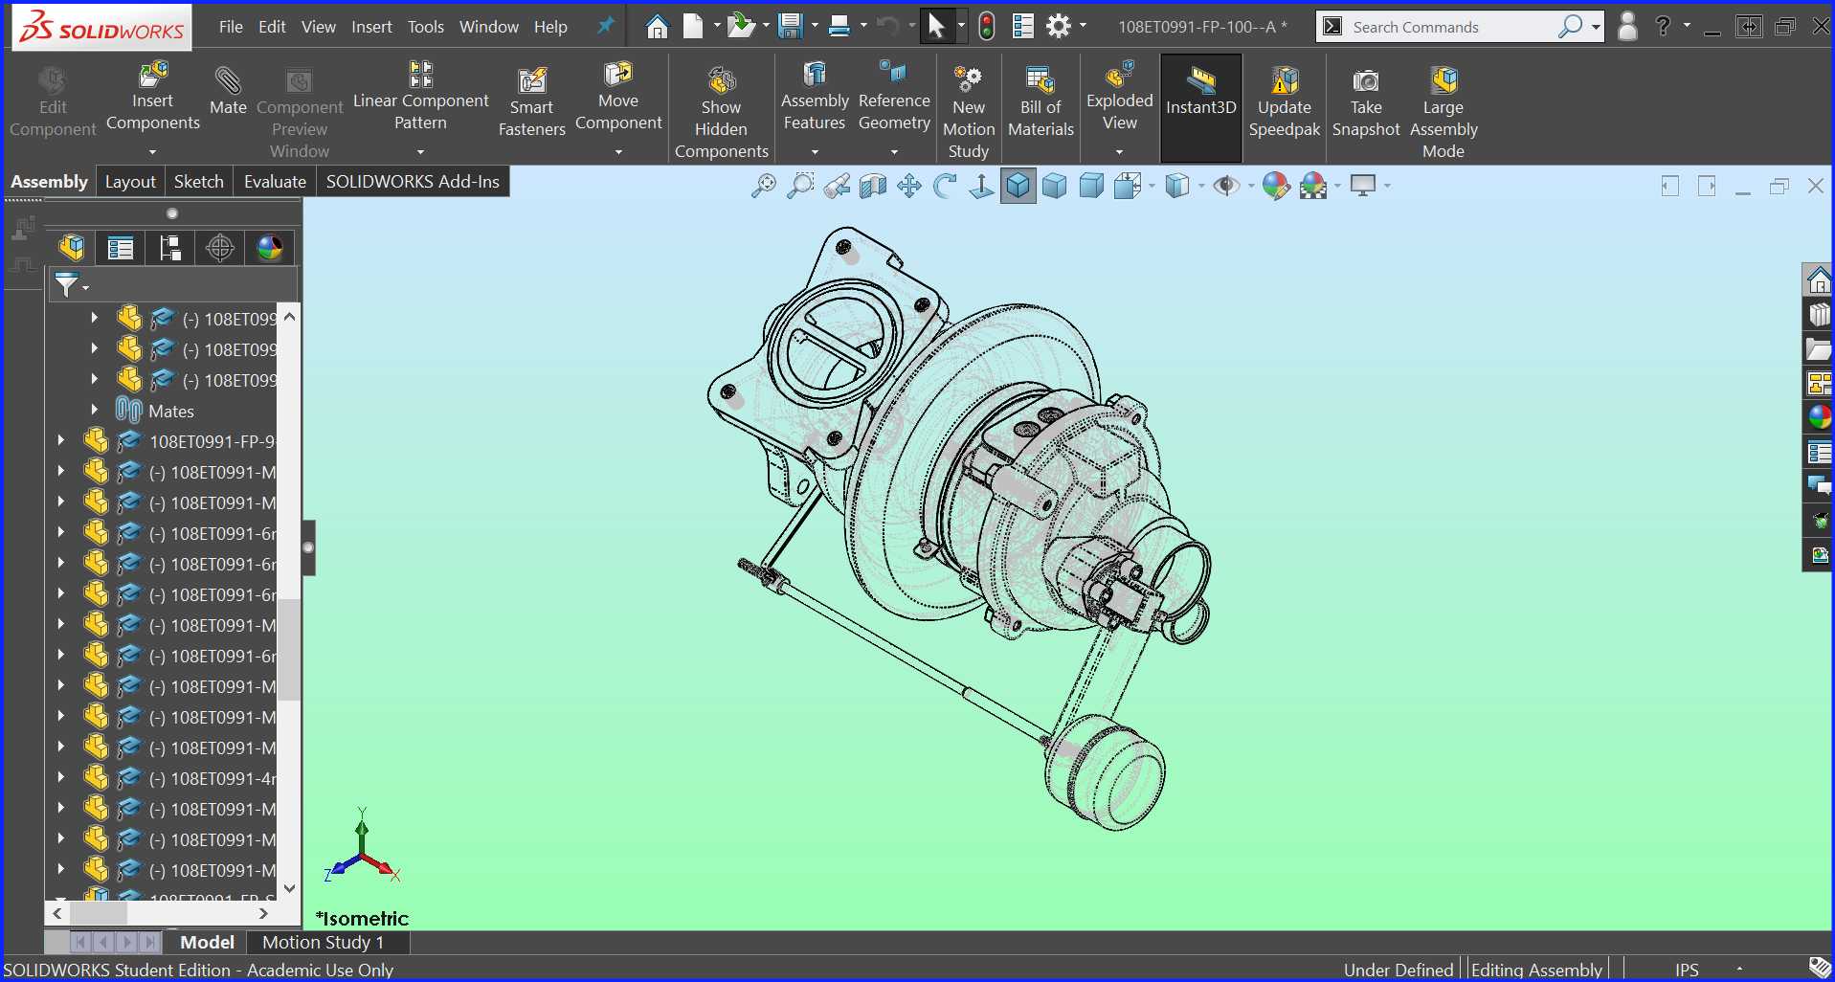Viewport: 1835px width, 982px height.
Task: Open the Insert menu
Action: (371, 27)
